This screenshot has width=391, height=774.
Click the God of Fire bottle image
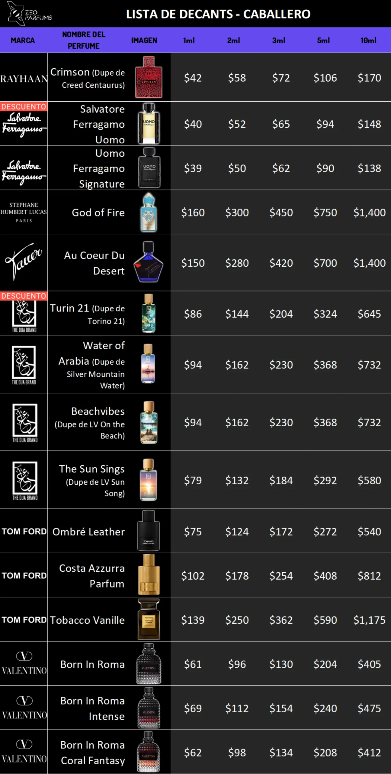149,212
